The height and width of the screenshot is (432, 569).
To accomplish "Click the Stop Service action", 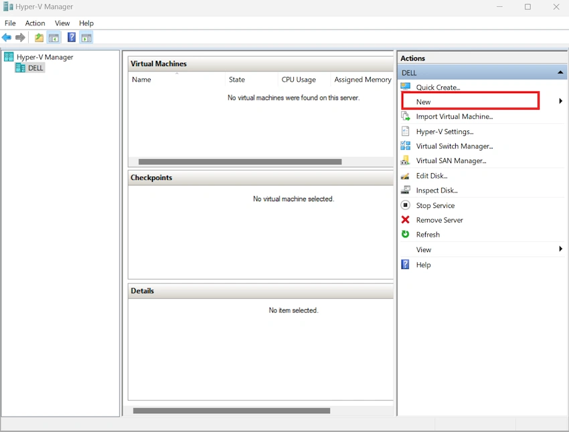I will pos(435,205).
